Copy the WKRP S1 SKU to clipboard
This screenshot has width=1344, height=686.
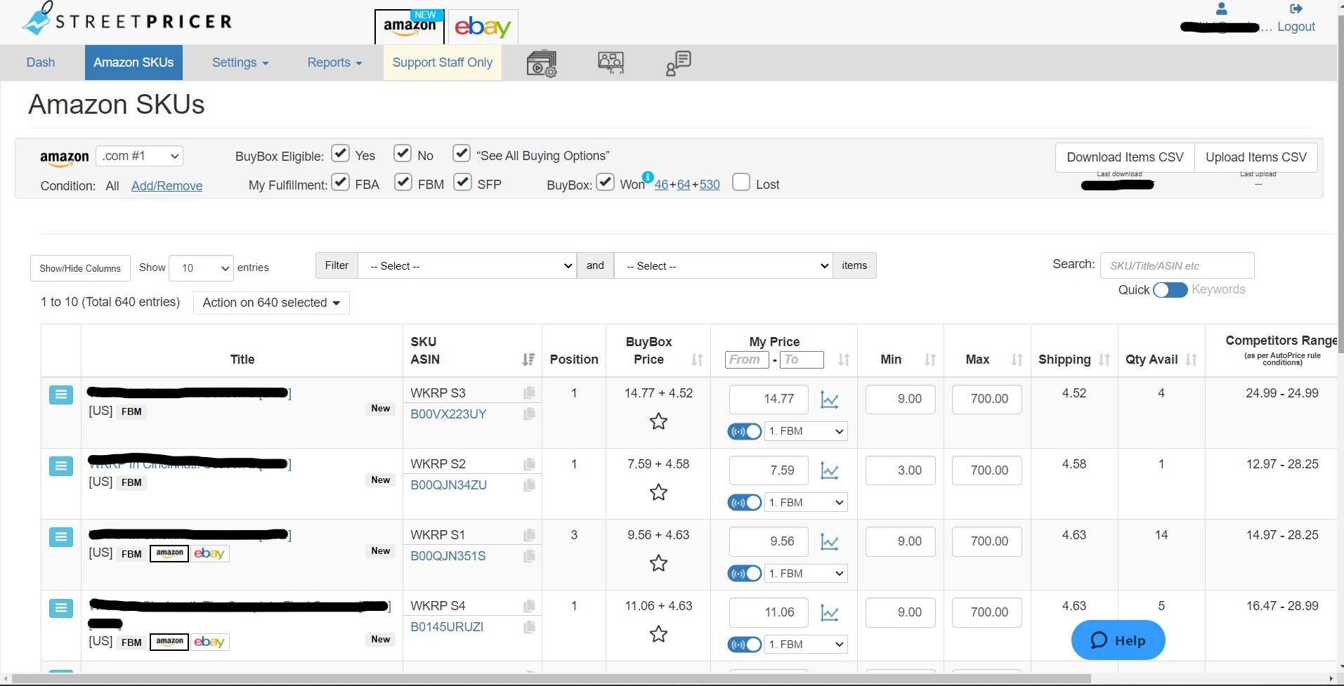[x=529, y=535]
